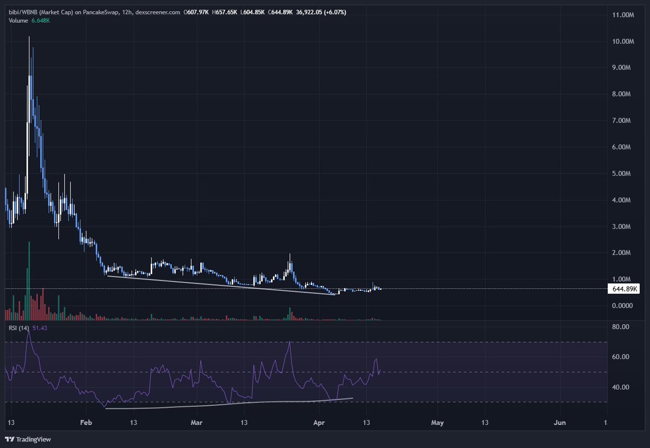This screenshot has width=650, height=448.
Task: Click the 60.00 RSI axis label
Action: (x=621, y=357)
